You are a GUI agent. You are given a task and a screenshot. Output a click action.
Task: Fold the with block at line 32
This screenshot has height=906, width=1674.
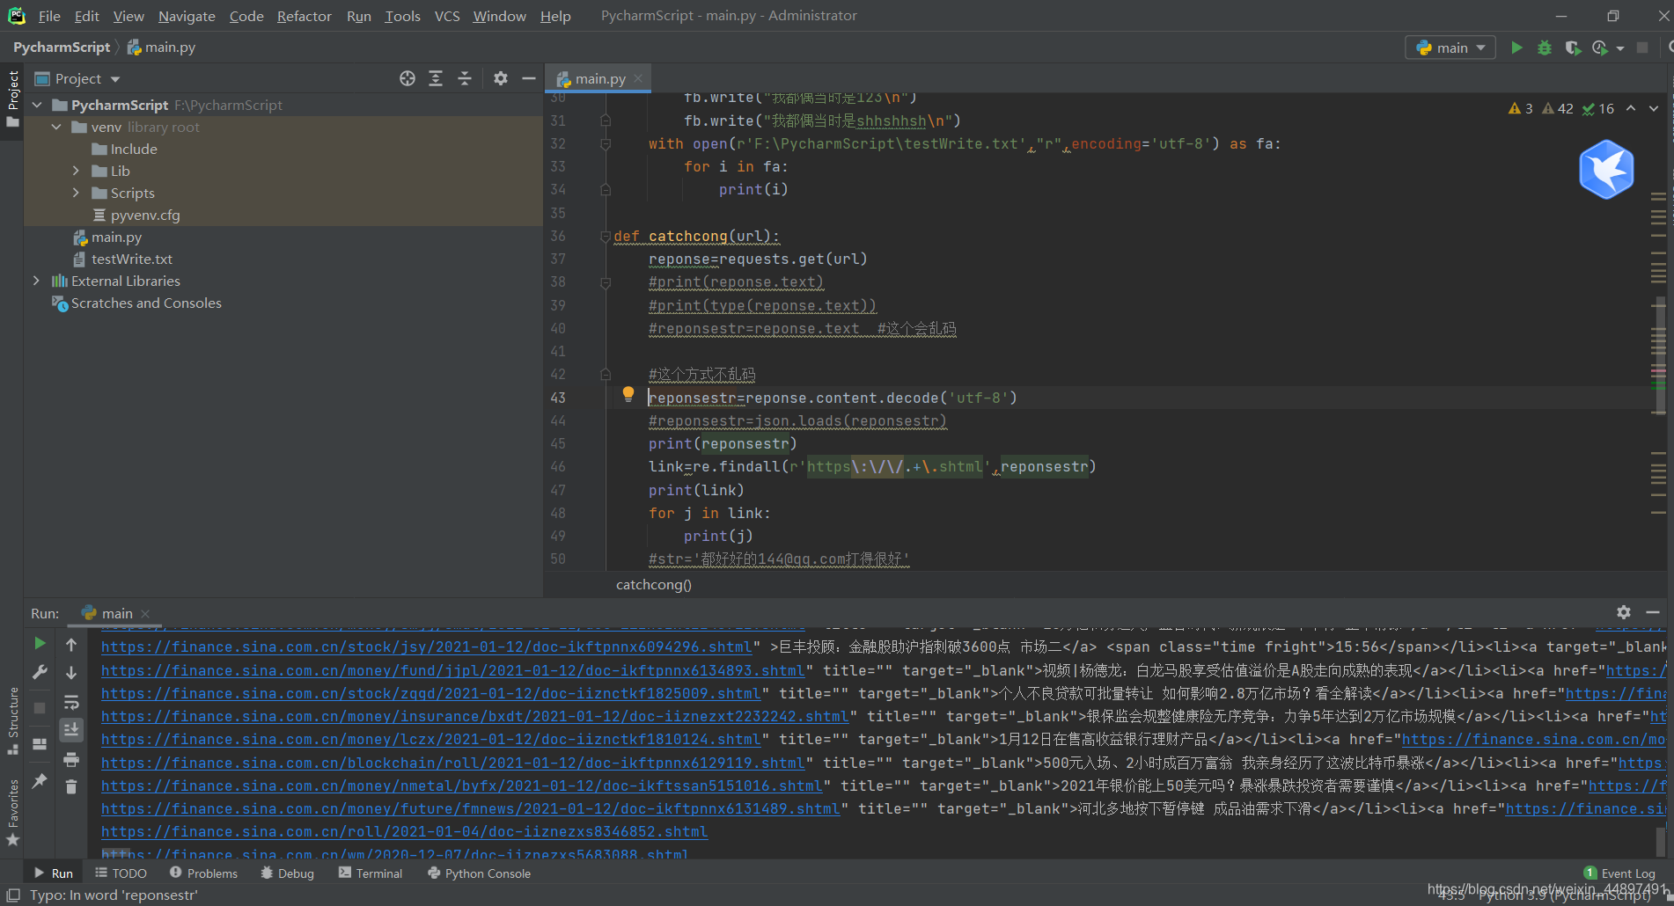click(x=606, y=143)
